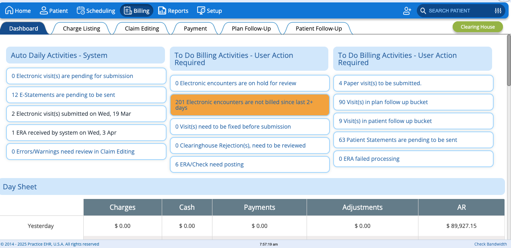Select the Billing menu item
Viewport: 511px width, 248px height.
pos(136,11)
